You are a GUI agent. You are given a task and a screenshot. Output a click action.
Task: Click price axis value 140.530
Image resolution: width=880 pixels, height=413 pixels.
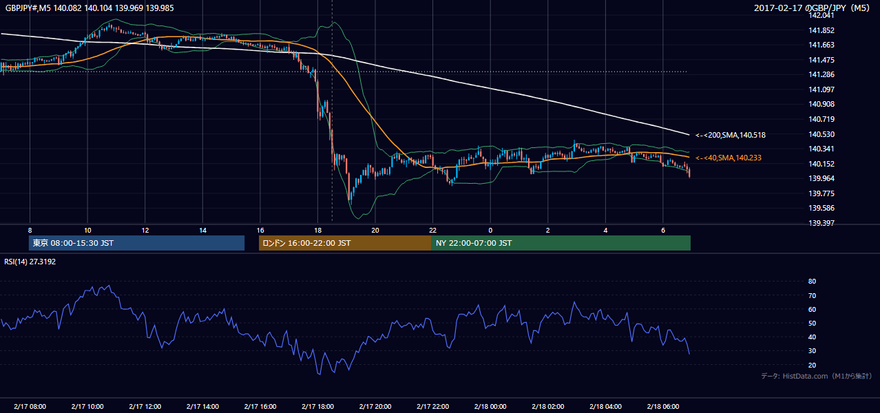point(821,134)
